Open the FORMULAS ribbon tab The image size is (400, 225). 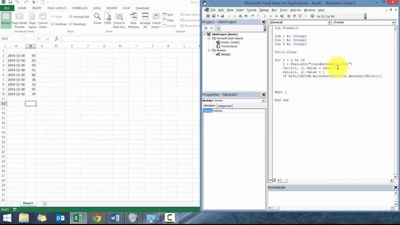tap(79, 8)
